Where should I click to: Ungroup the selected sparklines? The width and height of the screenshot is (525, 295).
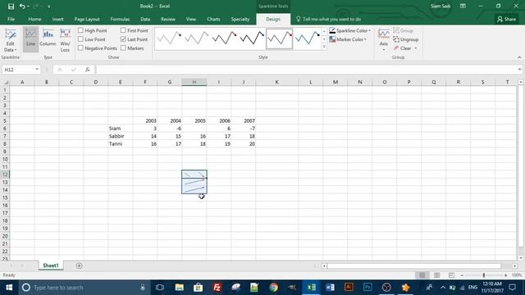[406, 39]
